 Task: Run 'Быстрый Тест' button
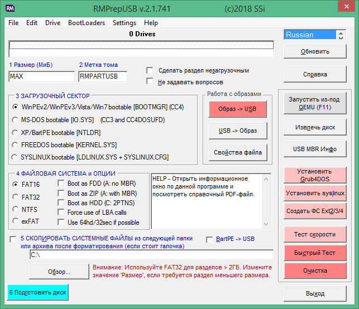tap(315, 253)
